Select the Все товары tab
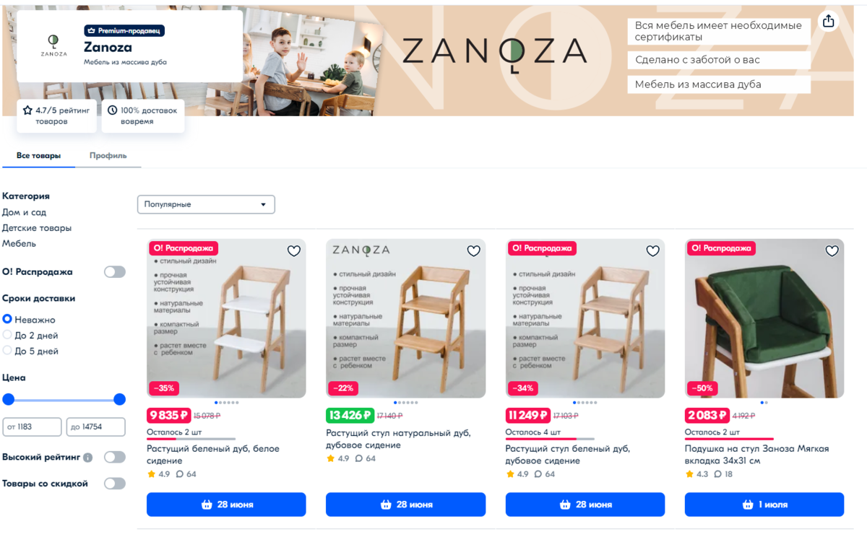This screenshot has height=537, width=867. click(x=38, y=156)
